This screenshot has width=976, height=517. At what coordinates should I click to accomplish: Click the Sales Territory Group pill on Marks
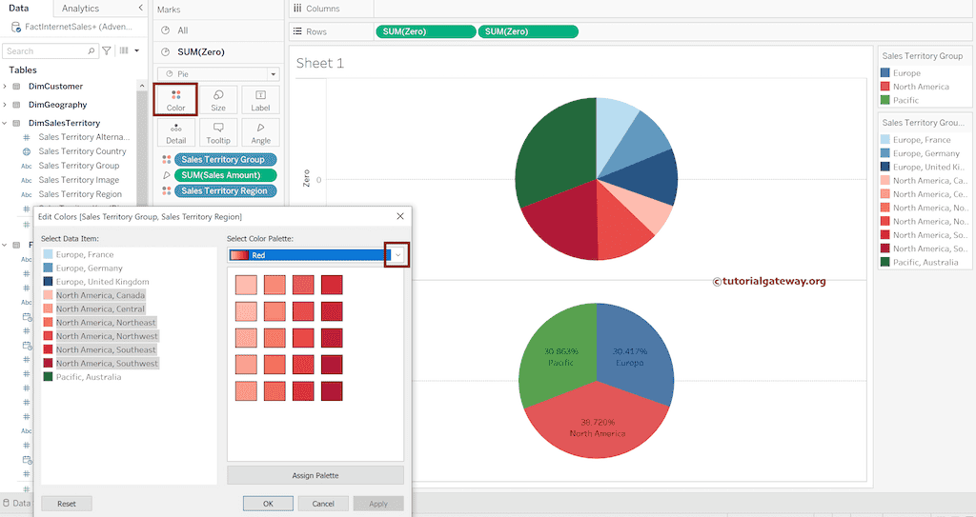225,159
